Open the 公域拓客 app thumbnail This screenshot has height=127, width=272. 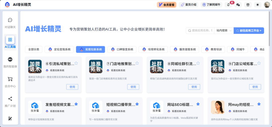pos(218,66)
